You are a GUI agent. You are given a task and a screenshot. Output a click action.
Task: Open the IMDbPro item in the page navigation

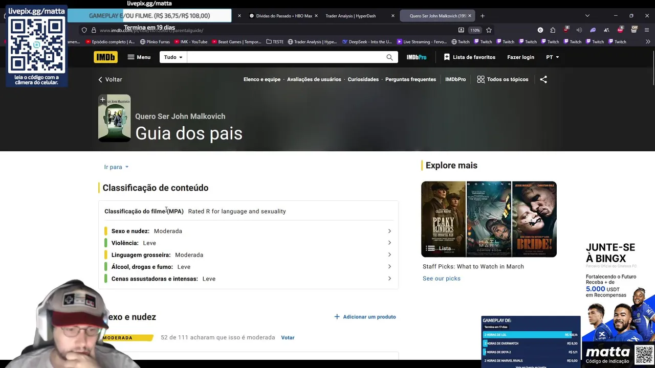pyautogui.click(x=455, y=79)
